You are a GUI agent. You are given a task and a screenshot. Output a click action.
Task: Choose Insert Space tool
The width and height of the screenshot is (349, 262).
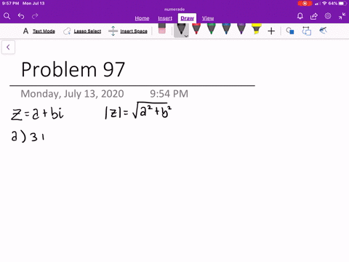coord(128,31)
